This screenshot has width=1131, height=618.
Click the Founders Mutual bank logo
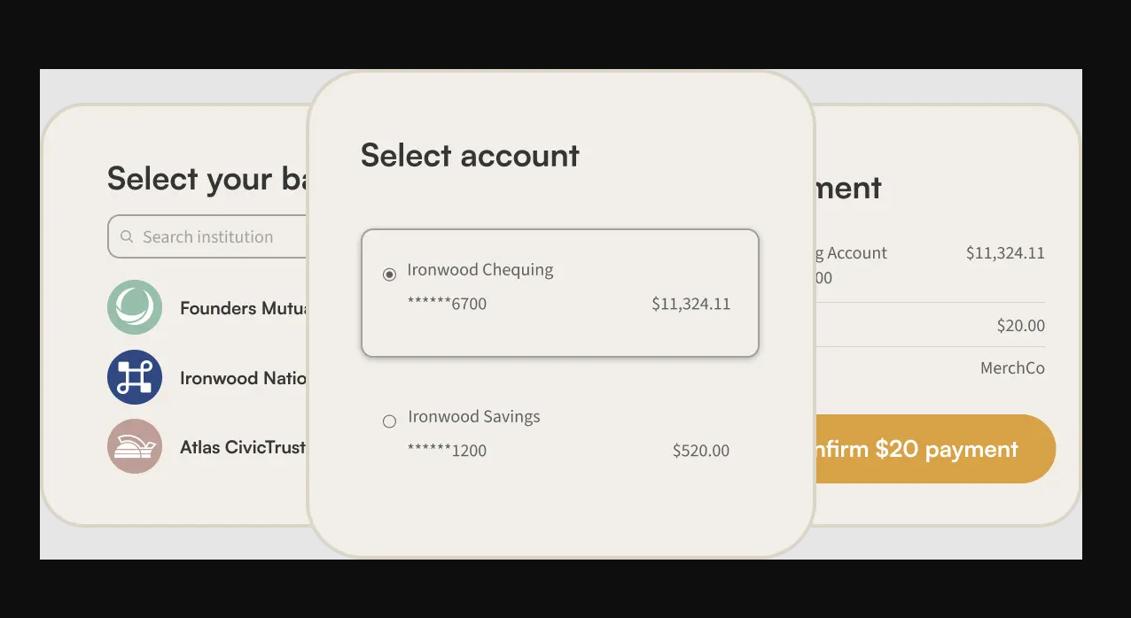coord(135,307)
